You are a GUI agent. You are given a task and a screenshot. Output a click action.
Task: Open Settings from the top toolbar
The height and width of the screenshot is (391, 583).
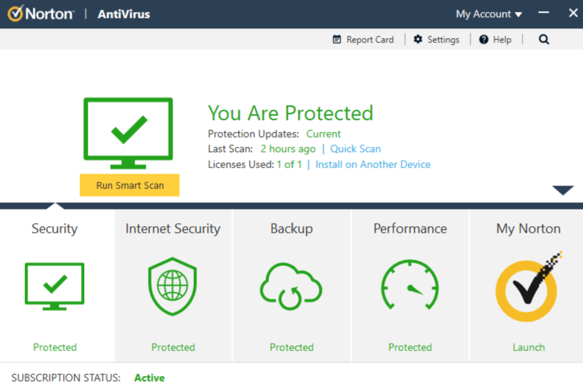437,40
